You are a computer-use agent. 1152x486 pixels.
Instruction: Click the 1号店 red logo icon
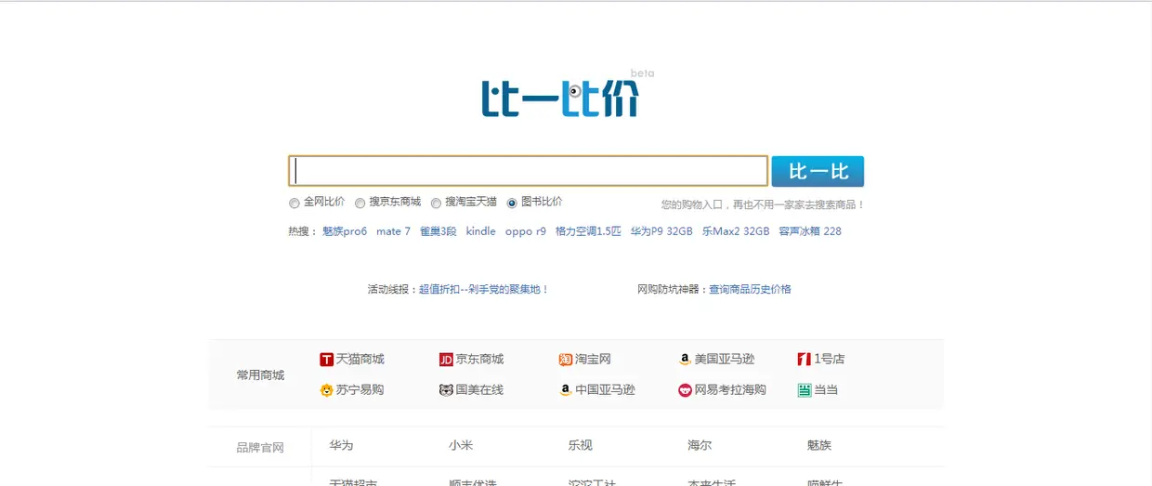[805, 360]
